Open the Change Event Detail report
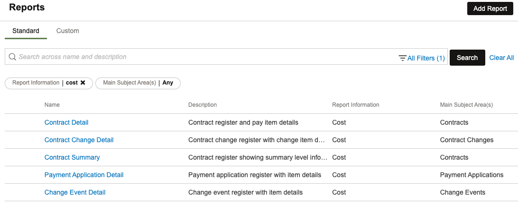 point(75,192)
